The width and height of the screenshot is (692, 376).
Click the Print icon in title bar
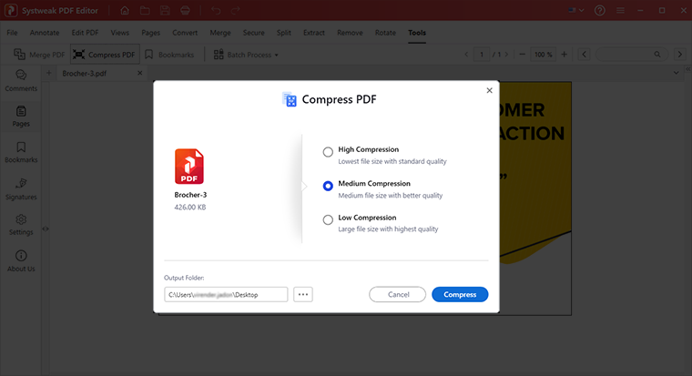point(187,11)
